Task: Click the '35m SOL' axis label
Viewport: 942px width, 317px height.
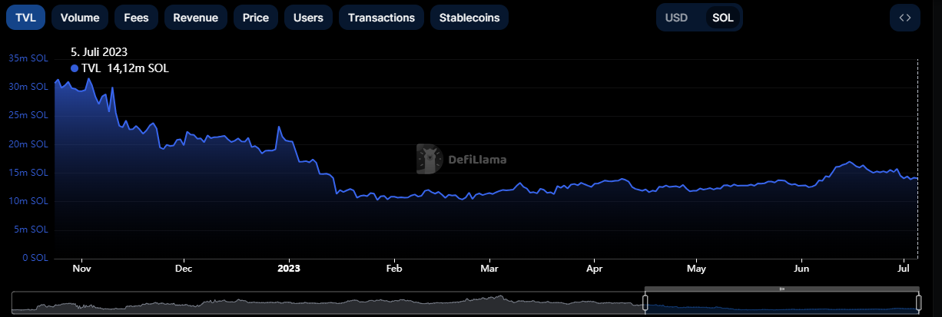Action: (x=28, y=58)
